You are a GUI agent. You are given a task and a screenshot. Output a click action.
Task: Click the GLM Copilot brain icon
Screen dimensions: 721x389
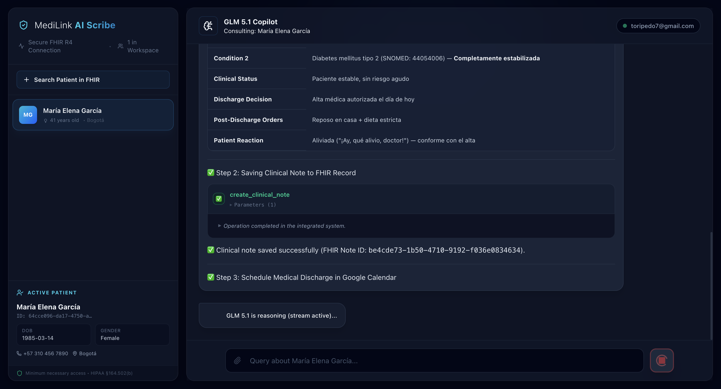click(x=208, y=26)
